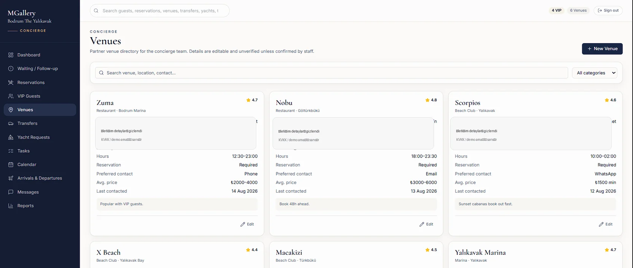Click 'Sunset cabanas book out fast.' note
This screenshot has width=633, height=268.
click(535, 204)
